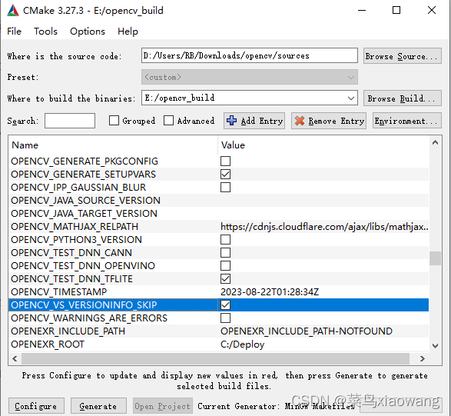Enable the Grouped checkbox
The height and width of the screenshot is (416, 451).
pyautogui.click(x=114, y=121)
